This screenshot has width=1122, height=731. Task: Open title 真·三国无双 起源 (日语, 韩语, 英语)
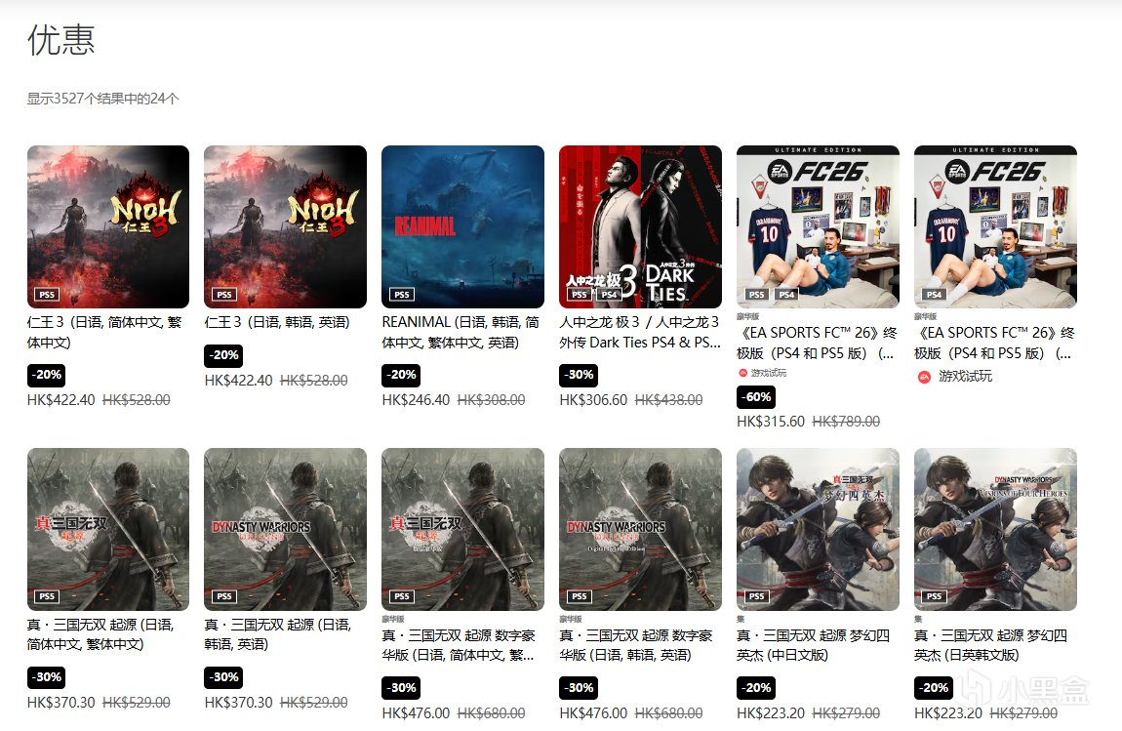point(278,634)
